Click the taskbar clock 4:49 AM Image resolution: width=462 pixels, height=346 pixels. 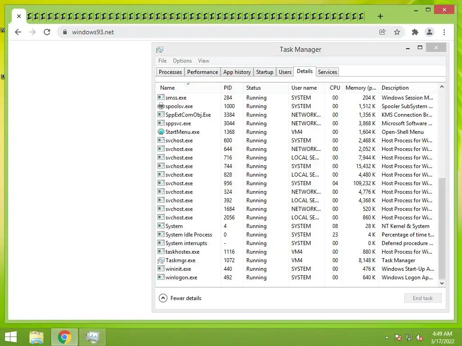442,334
